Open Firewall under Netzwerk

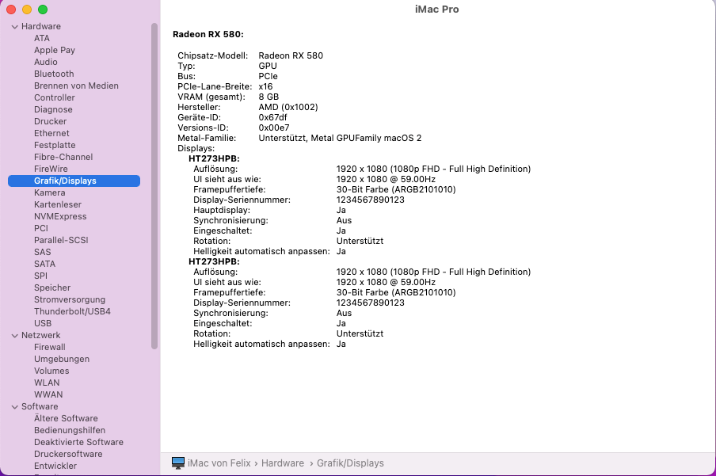pos(49,347)
